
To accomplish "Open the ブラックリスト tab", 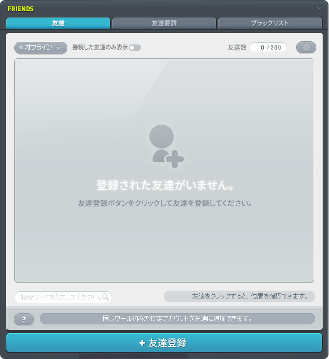I will [x=270, y=23].
